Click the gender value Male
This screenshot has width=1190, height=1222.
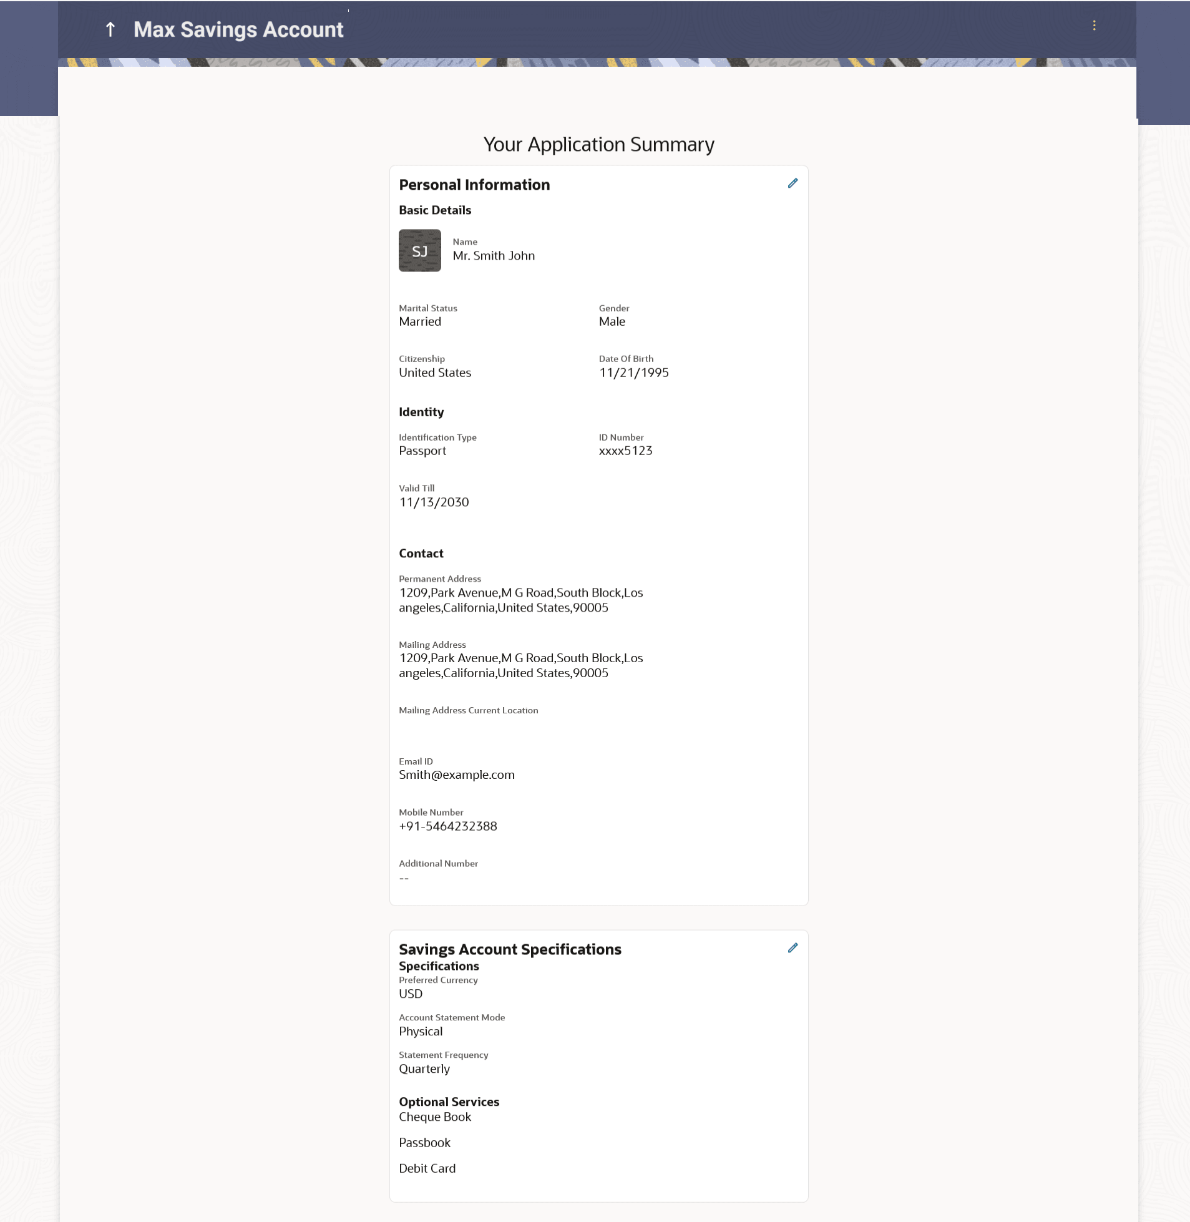pyautogui.click(x=612, y=321)
